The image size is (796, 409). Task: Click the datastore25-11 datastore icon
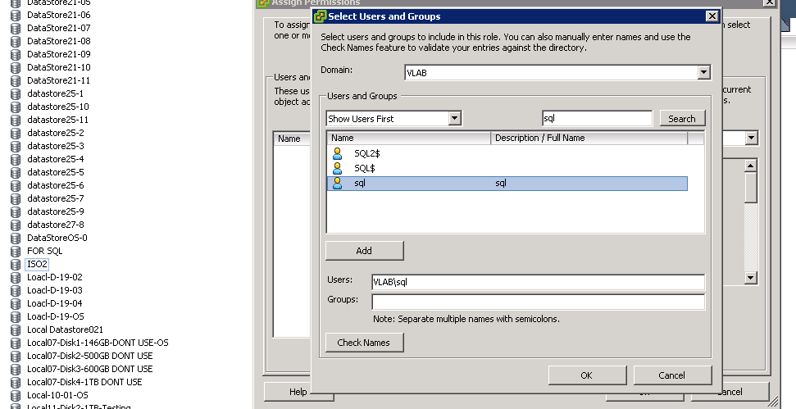click(16, 120)
